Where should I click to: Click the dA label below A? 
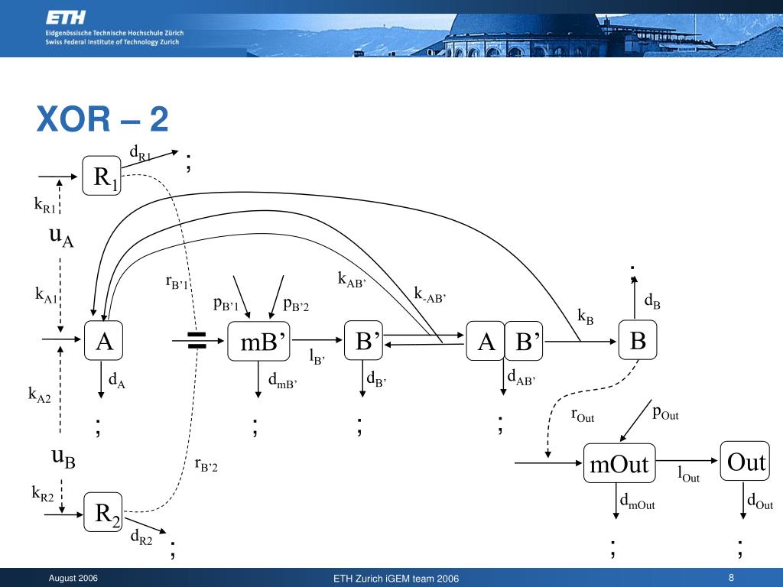[117, 381]
